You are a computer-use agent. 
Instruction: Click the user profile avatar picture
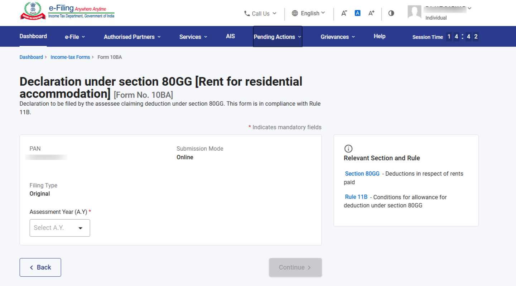(x=414, y=12)
